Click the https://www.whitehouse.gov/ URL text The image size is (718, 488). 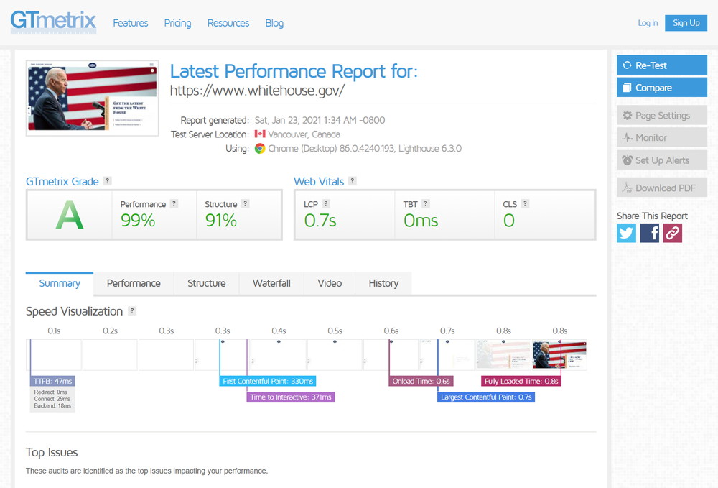click(x=257, y=91)
